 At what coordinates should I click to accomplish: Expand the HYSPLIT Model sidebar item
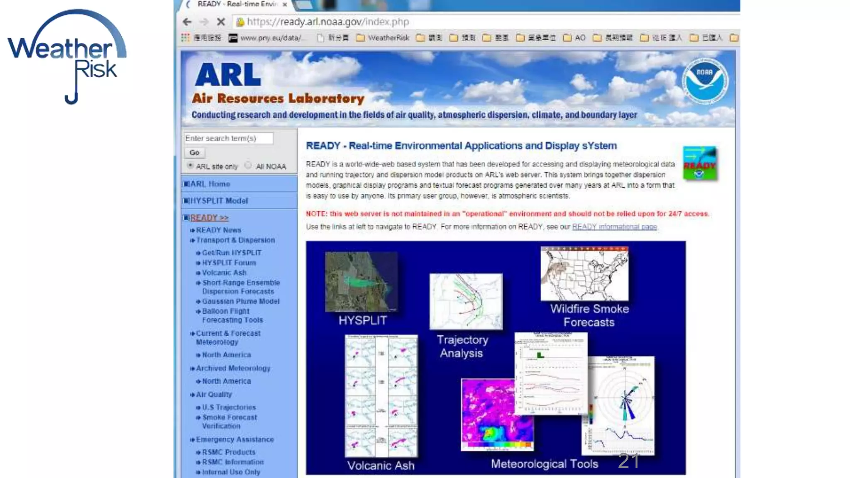point(219,201)
